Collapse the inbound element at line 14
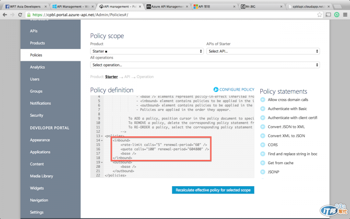350x219 pixels. point(102,141)
